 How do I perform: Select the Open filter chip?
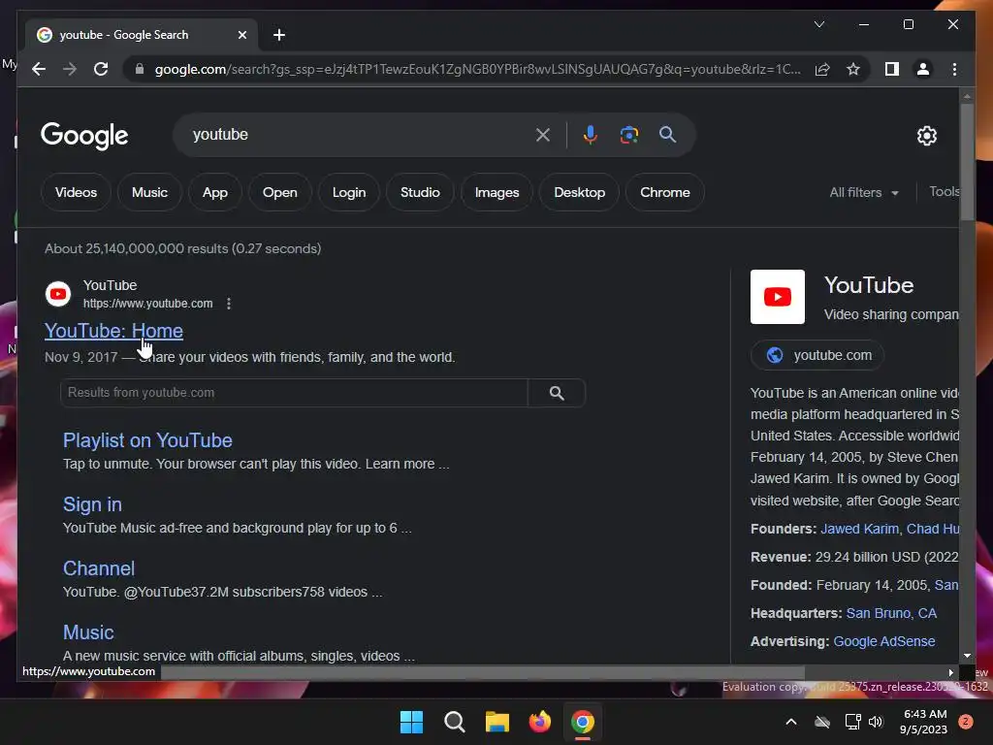point(280,193)
